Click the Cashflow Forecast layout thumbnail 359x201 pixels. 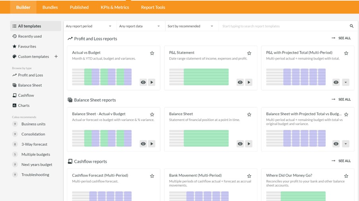pos(102,196)
